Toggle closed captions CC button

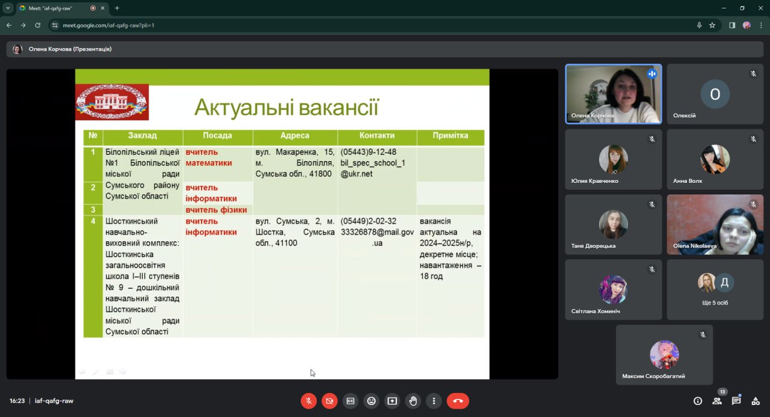click(x=350, y=401)
